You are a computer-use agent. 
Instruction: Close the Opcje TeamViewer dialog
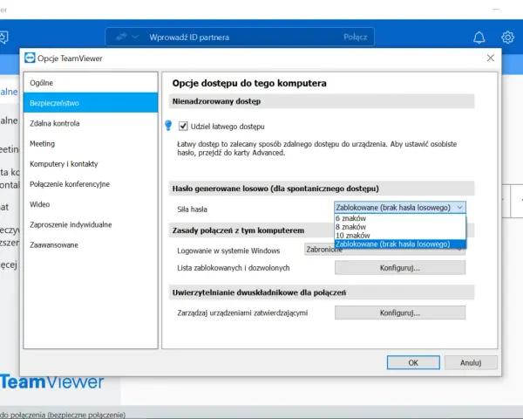click(x=490, y=58)
